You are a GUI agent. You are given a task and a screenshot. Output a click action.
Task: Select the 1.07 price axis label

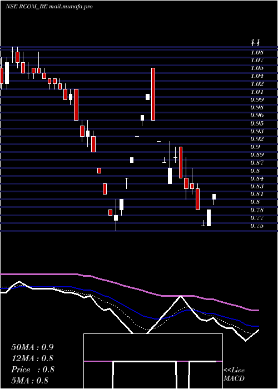click(x=257, y=60)
